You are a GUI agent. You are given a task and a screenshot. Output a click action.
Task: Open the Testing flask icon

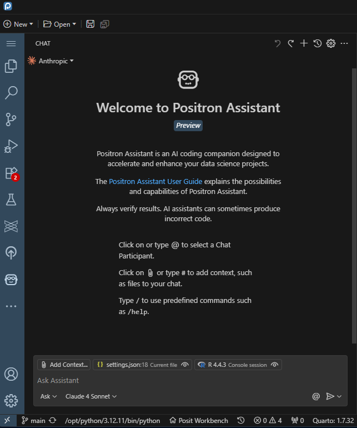point(11,200)
